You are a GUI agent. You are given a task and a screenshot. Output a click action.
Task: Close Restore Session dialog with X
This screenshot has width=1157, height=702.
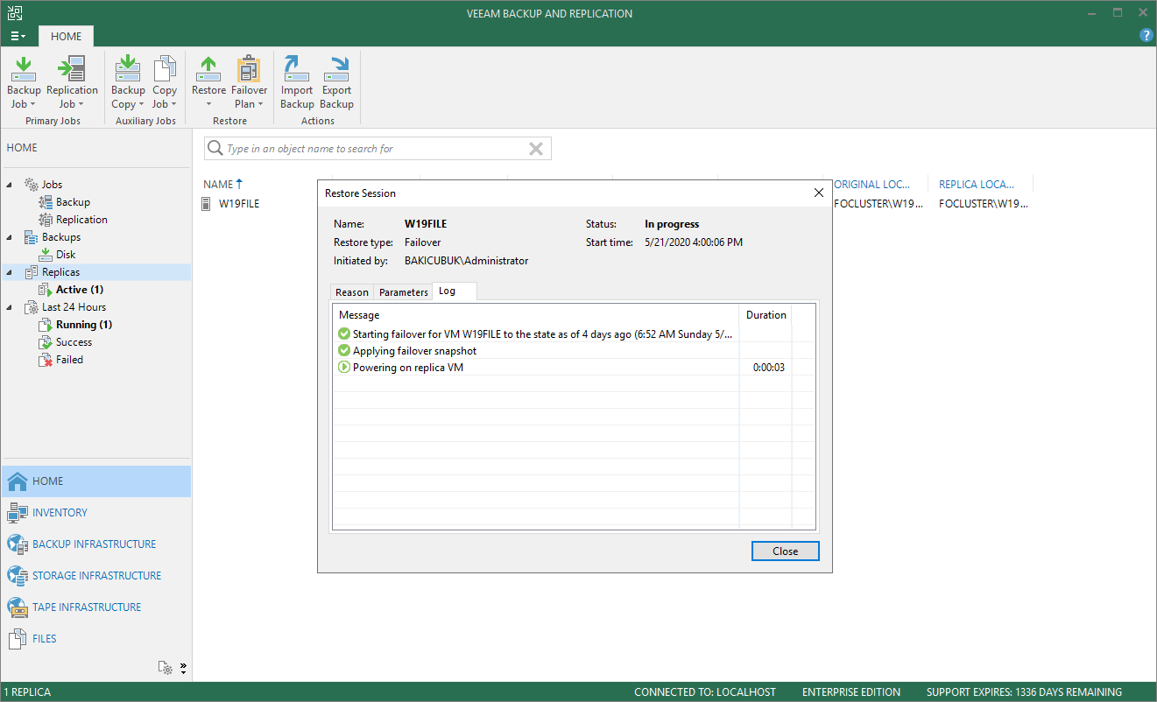[x=819, y=193]
